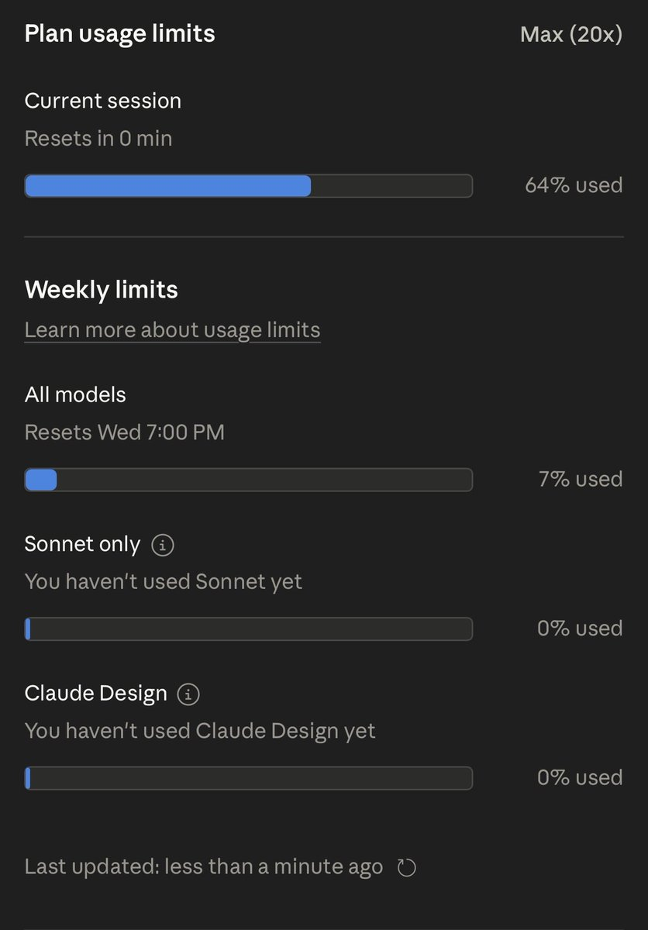This screenshot has width=648, height=930.
Task: Click the Last updated timestamp text
Action: pyautogui.click(x=204, y=866)
